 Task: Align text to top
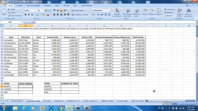click(x=54, y=10)
